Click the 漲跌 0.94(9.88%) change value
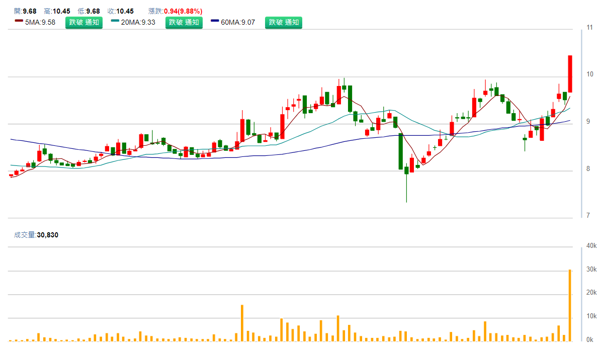Viewport: 602px width, 351px height. pyautogui.click(x=176, y=11)
